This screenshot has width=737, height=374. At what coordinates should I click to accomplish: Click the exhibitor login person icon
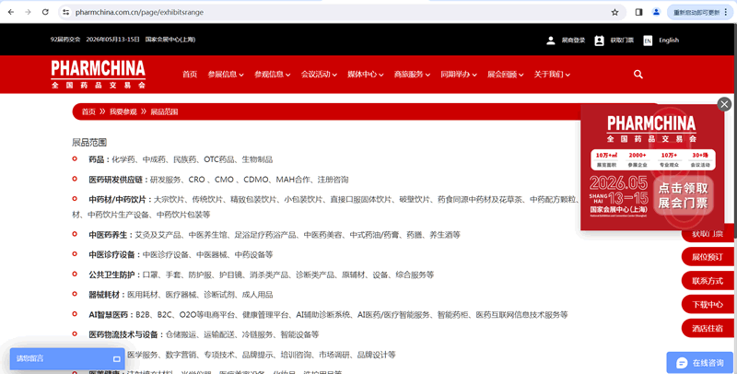[551, 41]
